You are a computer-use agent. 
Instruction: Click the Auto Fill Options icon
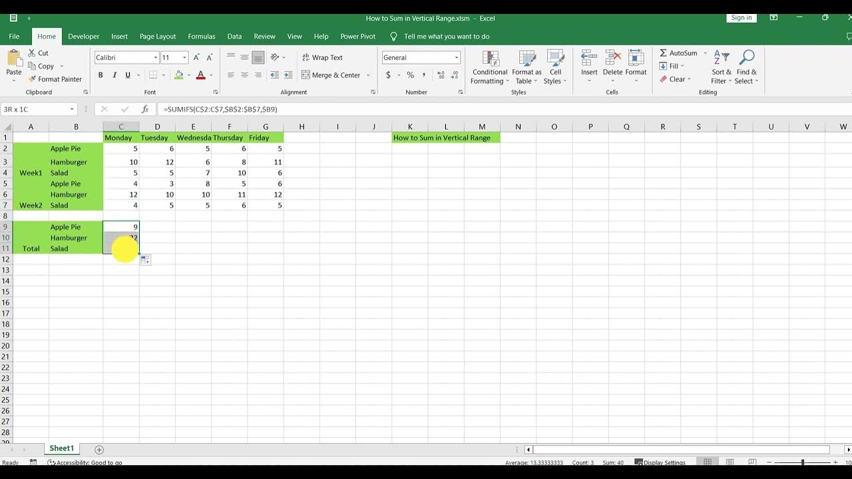(x=145, y=260)
